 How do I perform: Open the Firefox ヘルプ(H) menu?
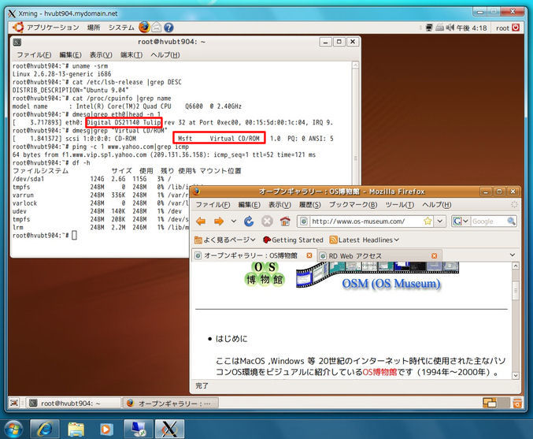pos(437,205)
